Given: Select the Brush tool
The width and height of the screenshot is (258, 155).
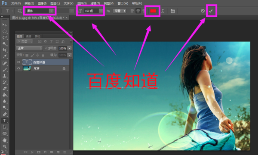Looking at the screenshot, I should point(4,70).
